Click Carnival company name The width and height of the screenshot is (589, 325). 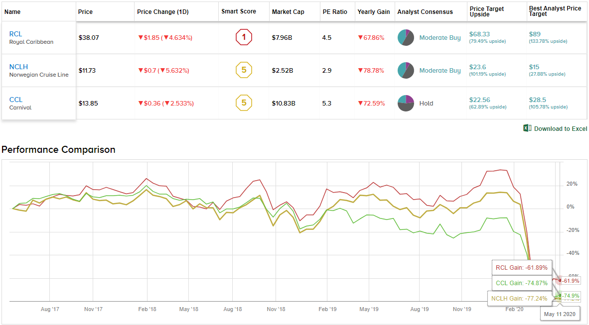[x=20, y=108]
